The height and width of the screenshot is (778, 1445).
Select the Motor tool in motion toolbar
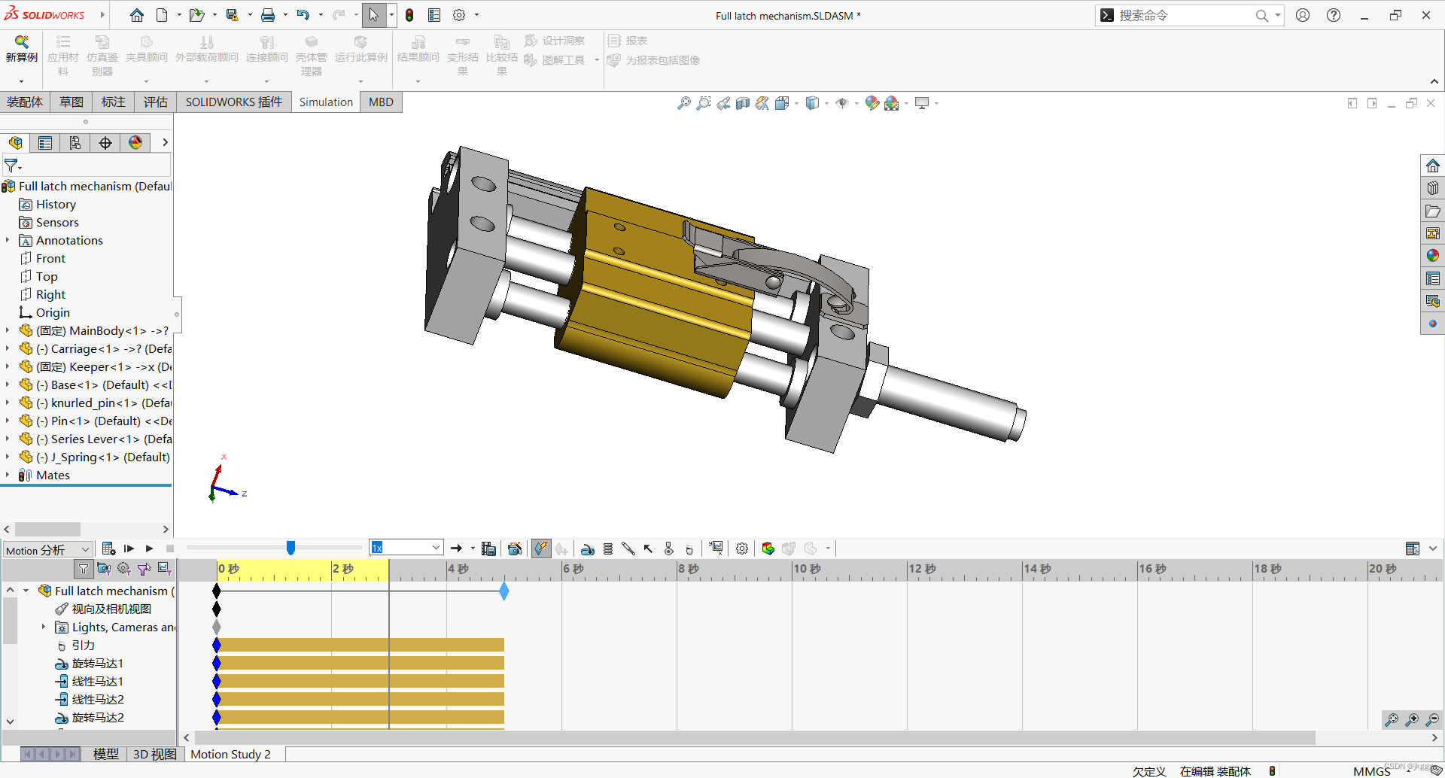coord(588,548)
